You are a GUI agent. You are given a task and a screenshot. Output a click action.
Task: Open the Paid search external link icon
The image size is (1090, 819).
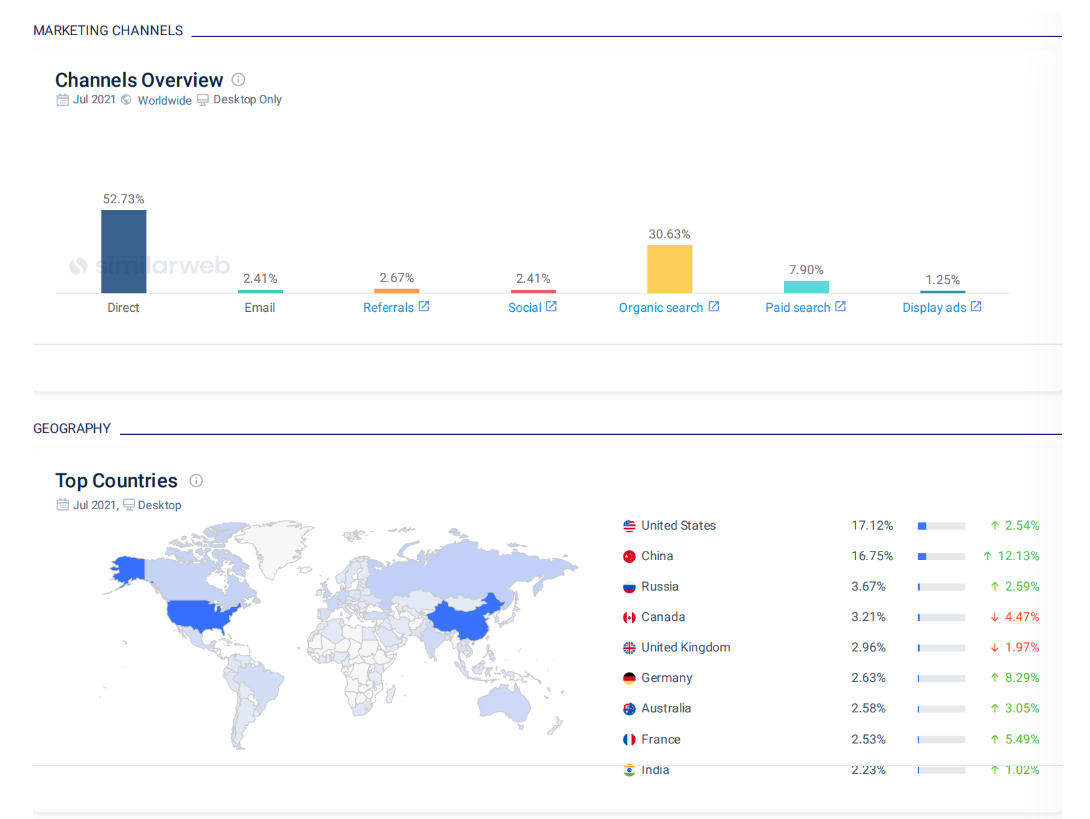(x=840, y=307)
